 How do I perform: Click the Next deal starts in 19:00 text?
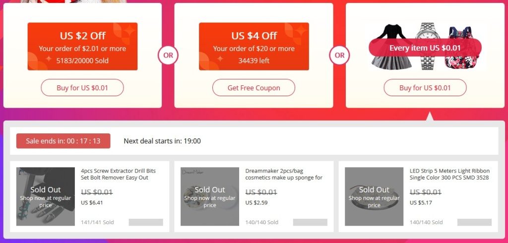(x=162, y=141)
